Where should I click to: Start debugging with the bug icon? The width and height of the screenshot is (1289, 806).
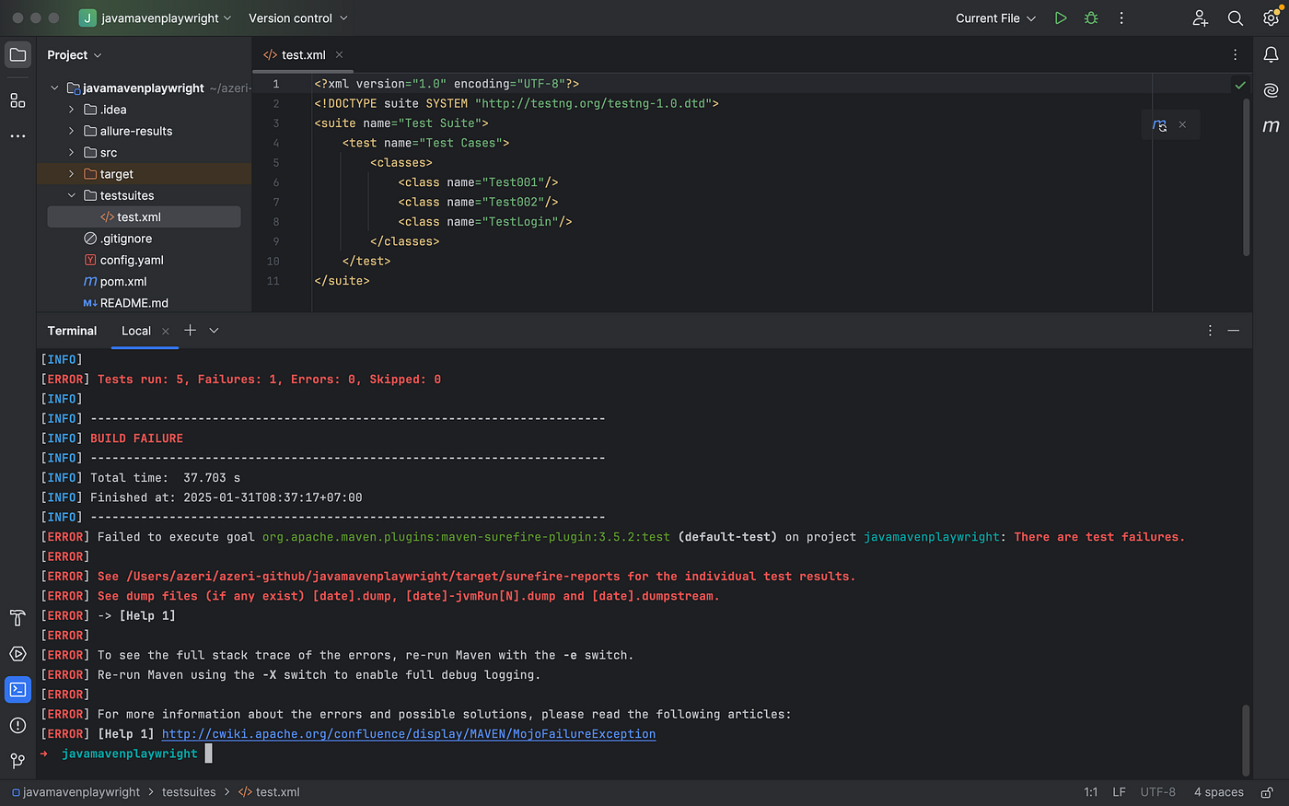pyautogui.click(x=1091, y=18)
